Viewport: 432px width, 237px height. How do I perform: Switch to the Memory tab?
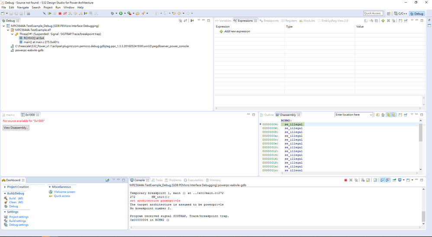pyautogui.click(x=213, y=180)
